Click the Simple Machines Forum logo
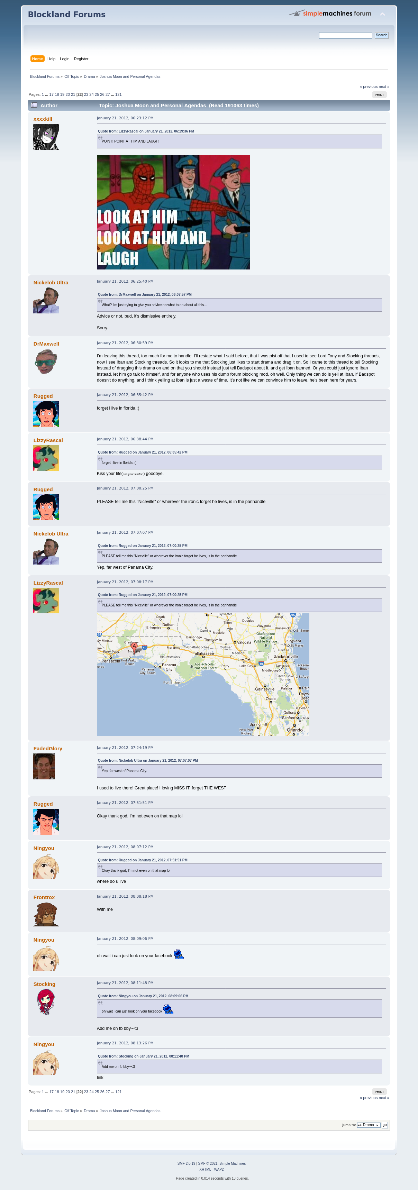The image size is (418, 1190). (330, 13)
